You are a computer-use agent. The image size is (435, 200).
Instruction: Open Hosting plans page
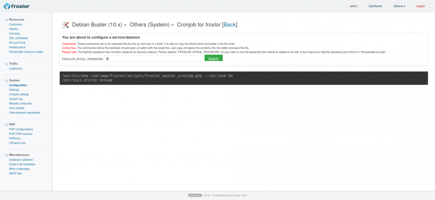coord(17,47)
